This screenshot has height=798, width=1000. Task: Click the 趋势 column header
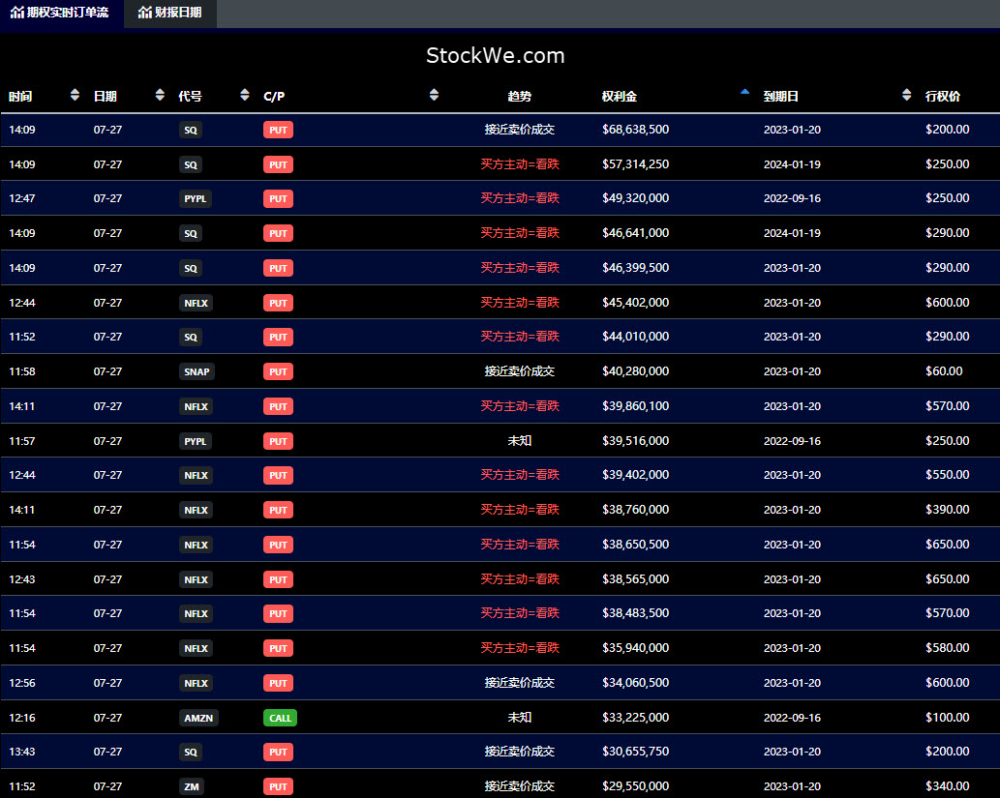[519, 97]
